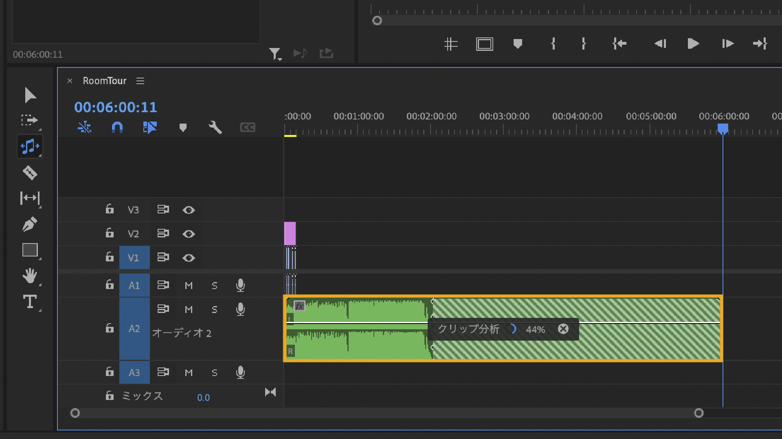Select the Type tool
This screenshot has height=439, width=782.
pyautogui.click(x=30, y=302)
